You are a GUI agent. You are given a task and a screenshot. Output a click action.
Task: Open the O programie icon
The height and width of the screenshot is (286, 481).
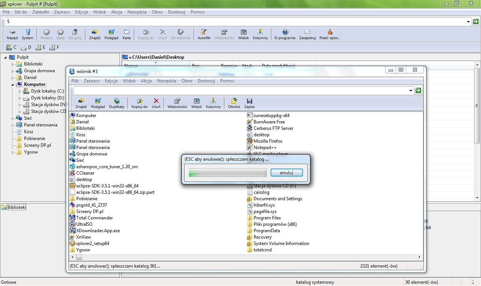tap(285, 35)
